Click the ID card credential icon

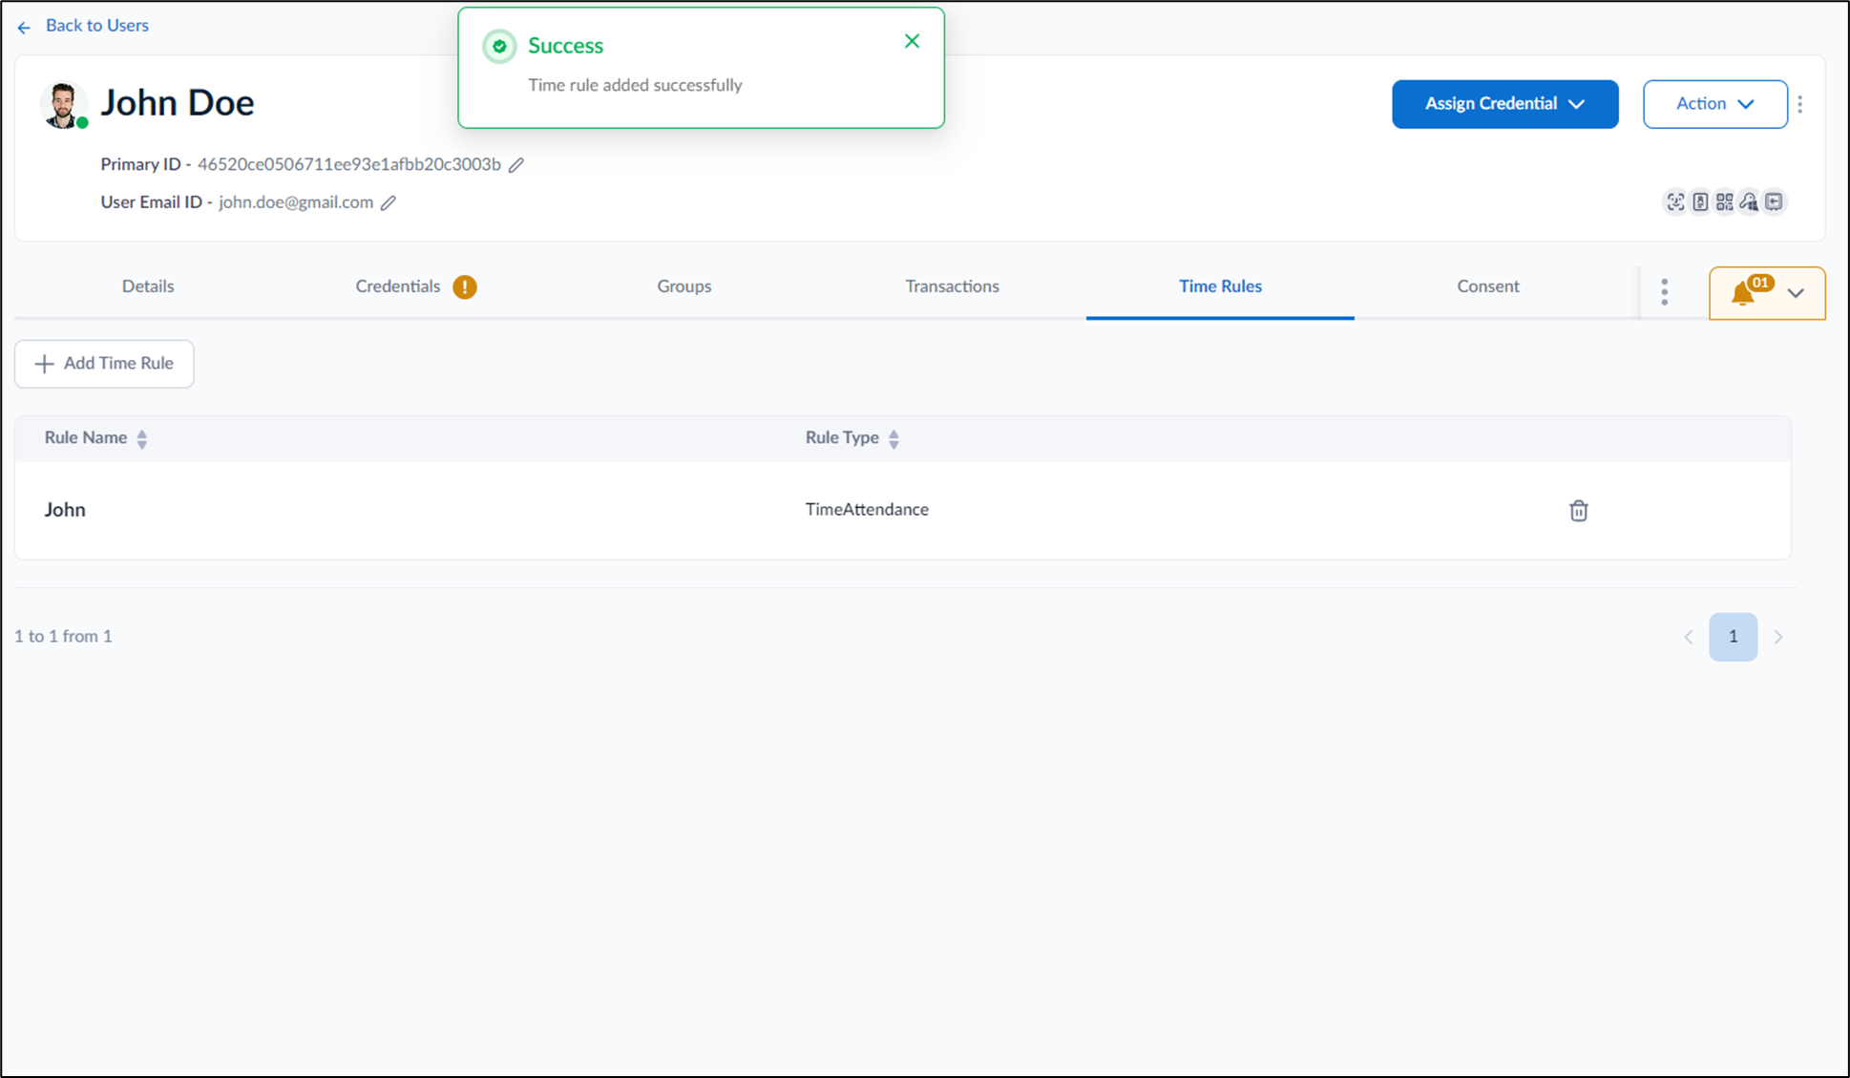[x=1700, y=201]
